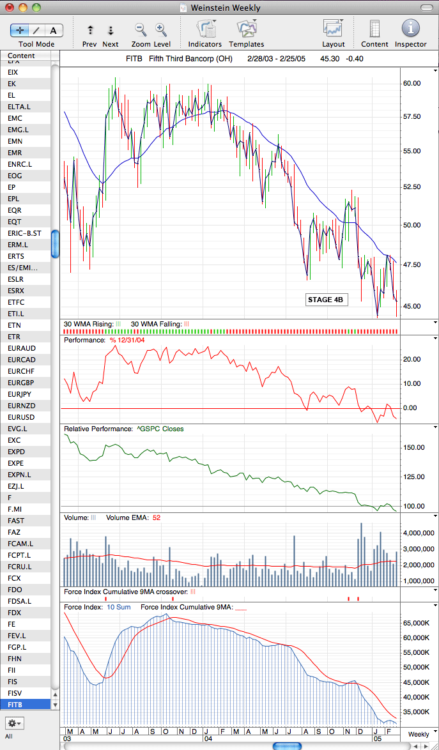
Task: Select symbol ELTA.L in list
Action: coord(25,107)
